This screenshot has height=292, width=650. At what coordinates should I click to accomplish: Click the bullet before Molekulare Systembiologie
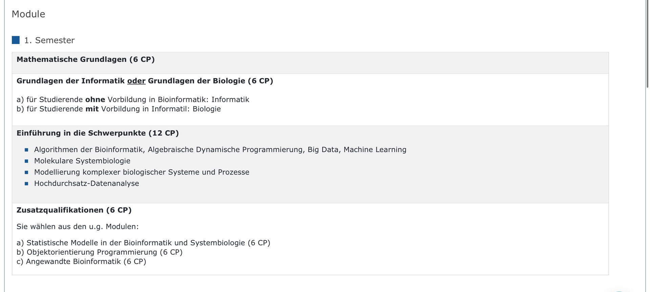tap(26, 161)
